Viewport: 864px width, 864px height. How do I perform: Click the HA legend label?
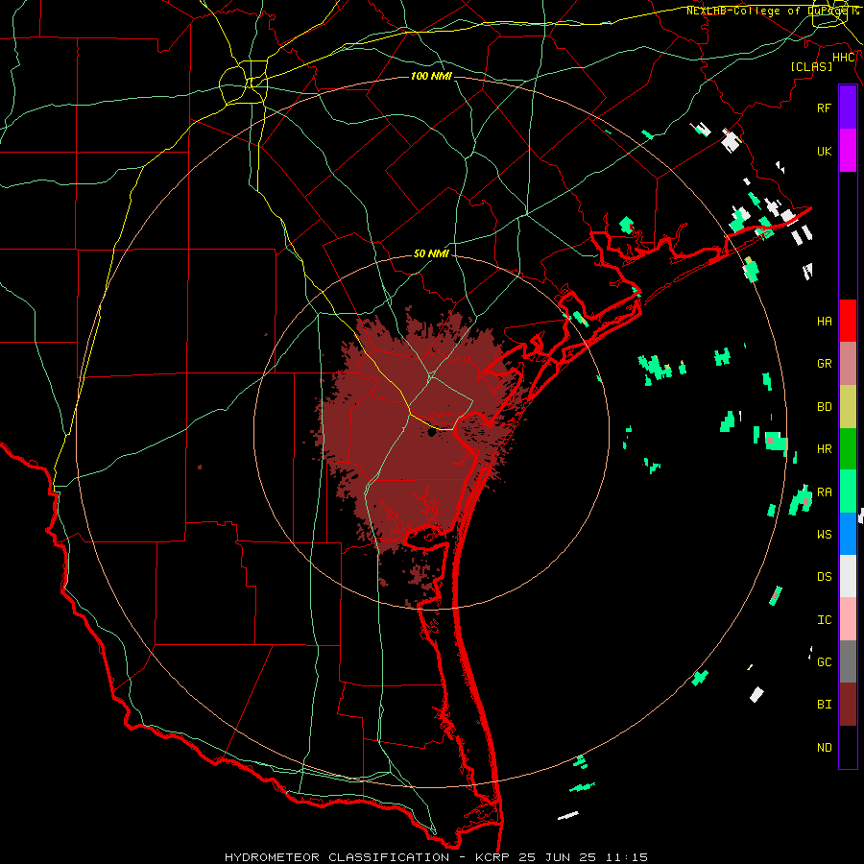coord(825,322)
